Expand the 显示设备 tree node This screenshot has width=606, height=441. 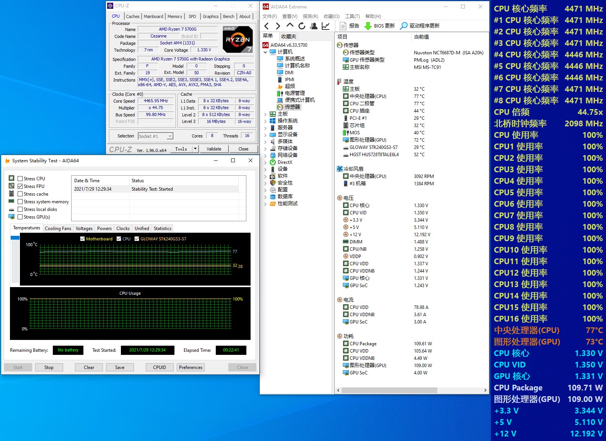coord(266,135)
